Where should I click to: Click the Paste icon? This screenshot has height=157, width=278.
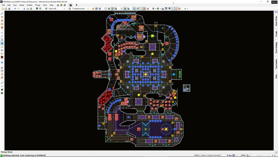(x=31, y=9)
